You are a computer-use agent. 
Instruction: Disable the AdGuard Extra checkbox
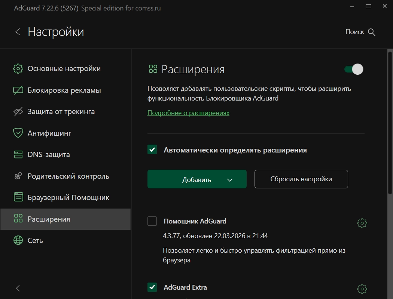[x=152, y=287]
